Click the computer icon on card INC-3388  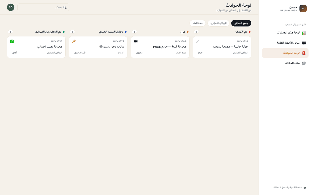pos(136,41)
